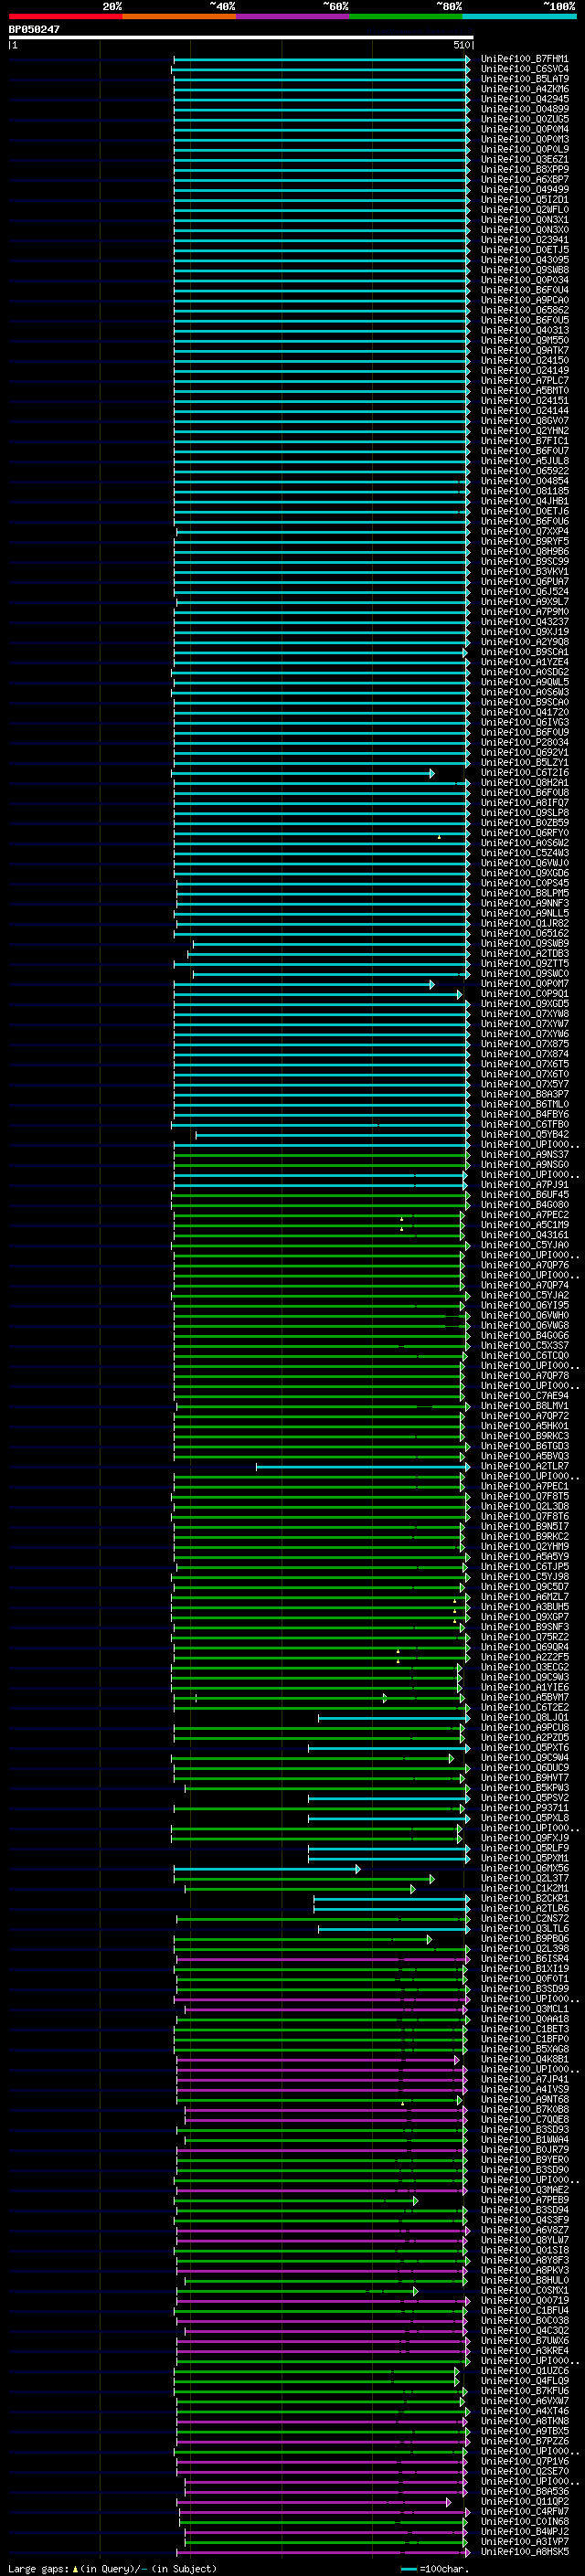This screenshot has height=2576, width=585.
Task: Click the green ~80% identity color band
Action: point(406,16)
